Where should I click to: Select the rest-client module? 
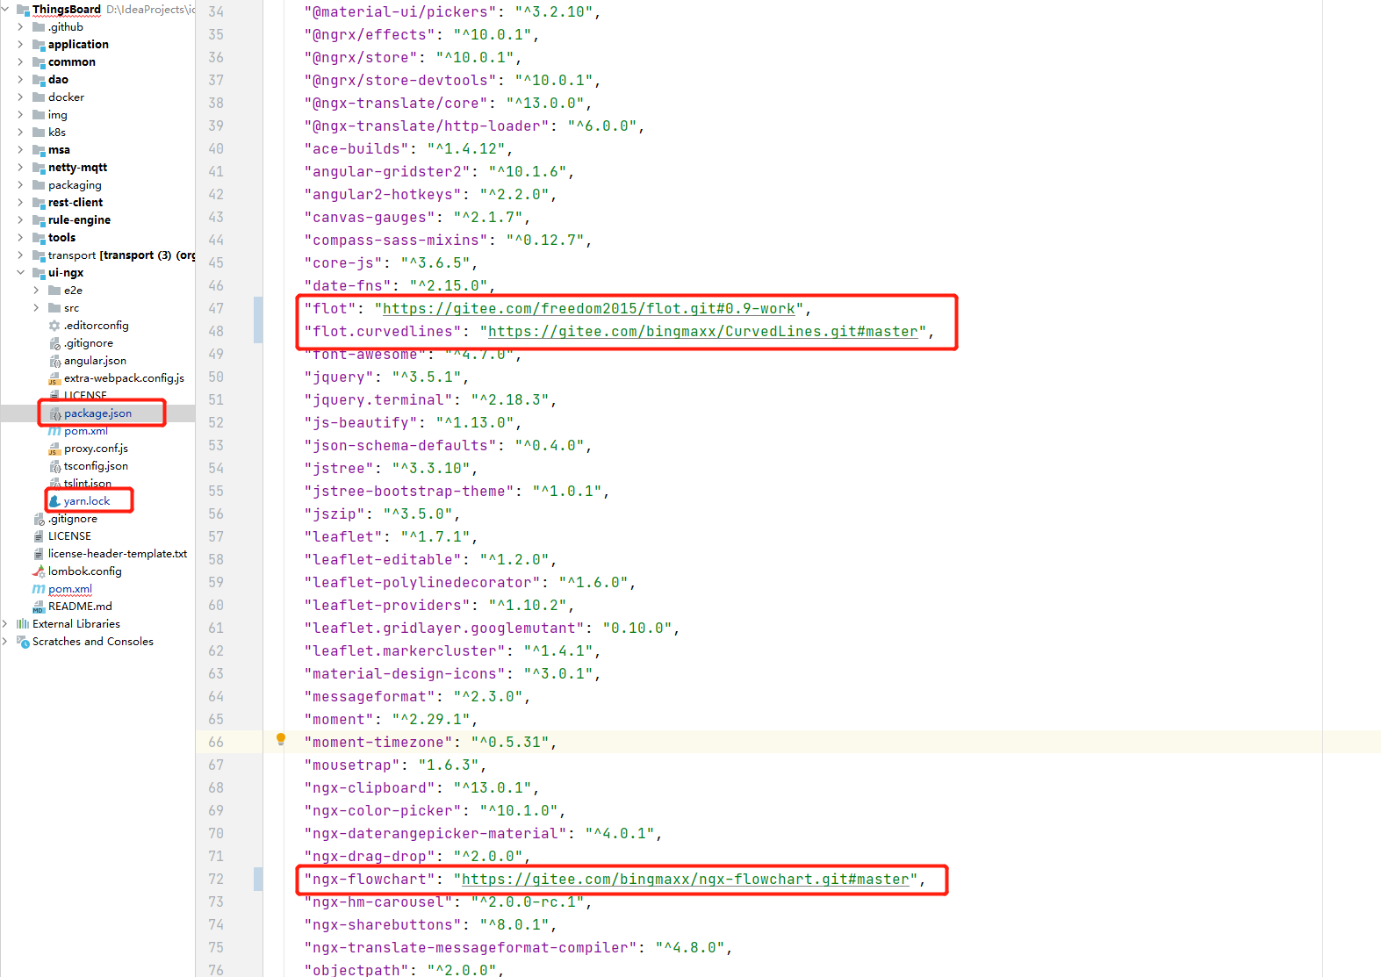[x=76, y=203]
